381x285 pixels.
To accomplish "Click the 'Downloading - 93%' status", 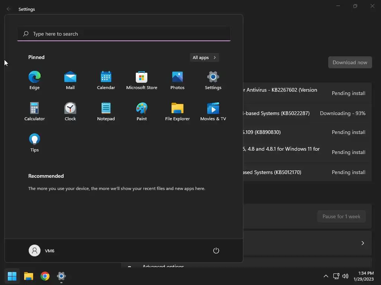I will pos(343,113).
